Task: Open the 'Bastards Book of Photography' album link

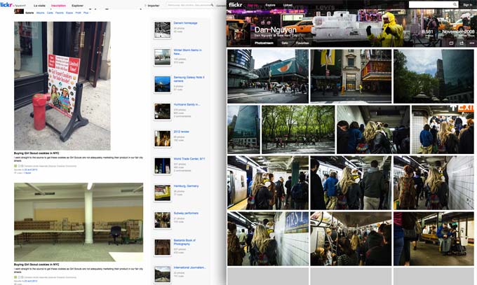Action: pos(184,242)
